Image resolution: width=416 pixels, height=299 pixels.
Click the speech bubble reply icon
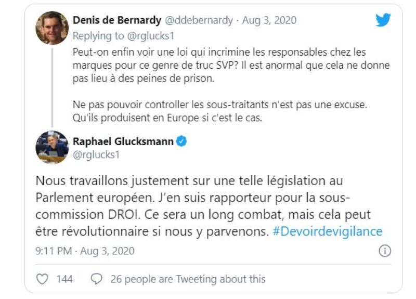[x=97, y=279]
